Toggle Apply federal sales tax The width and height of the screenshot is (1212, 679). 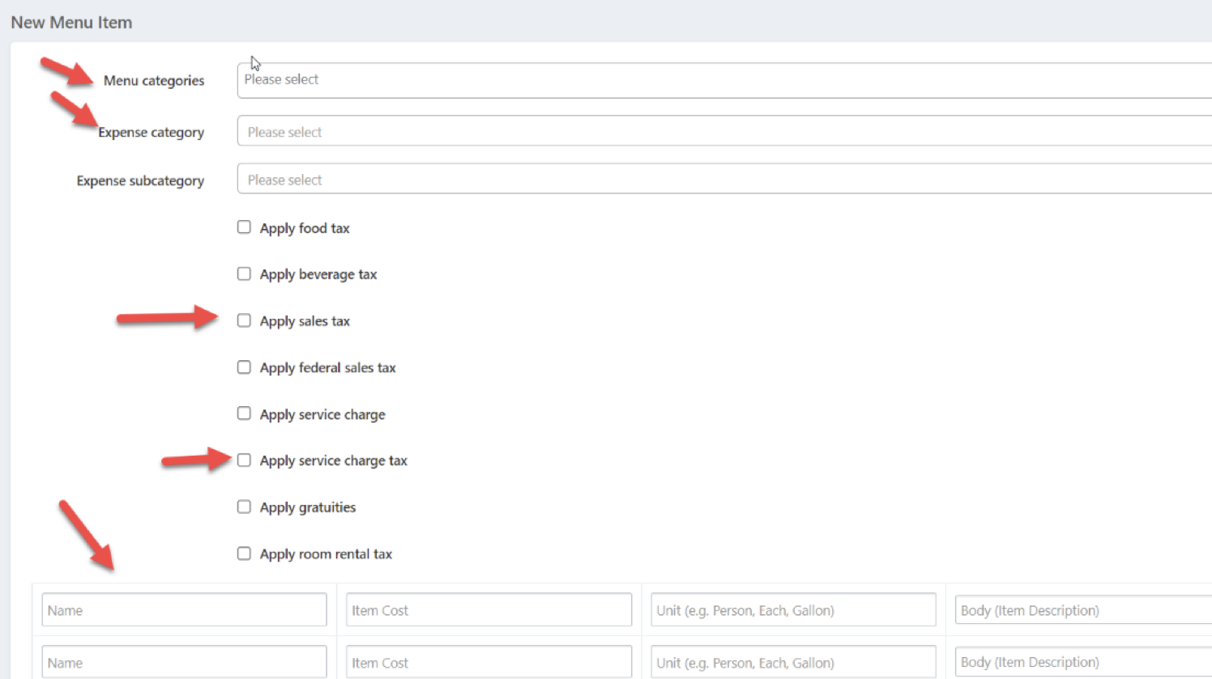(x=244, y=367)
